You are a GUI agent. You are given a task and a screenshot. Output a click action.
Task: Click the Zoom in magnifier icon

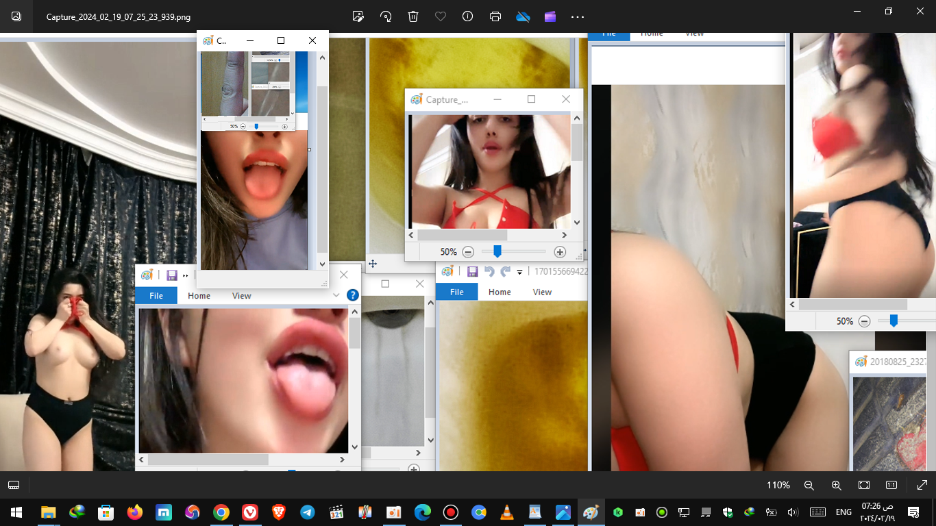[x=836, y=485]
